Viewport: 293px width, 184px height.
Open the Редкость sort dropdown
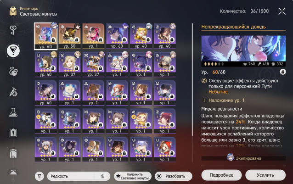[79, 176]
